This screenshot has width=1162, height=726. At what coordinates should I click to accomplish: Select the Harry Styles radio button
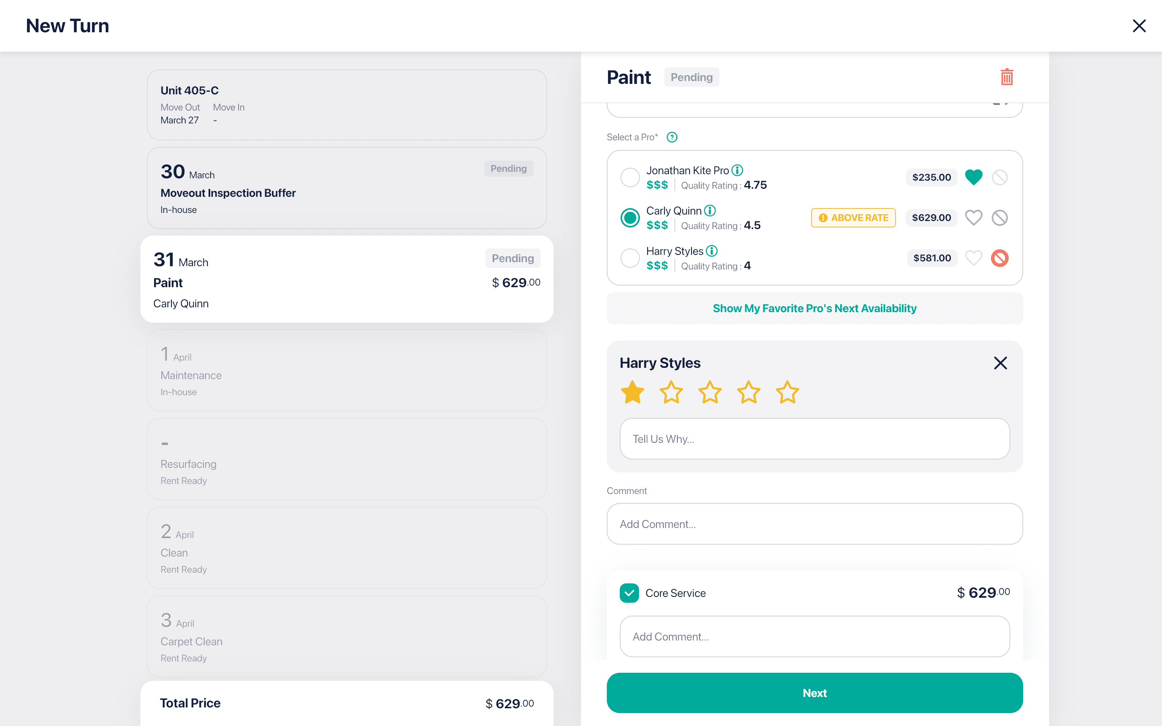click(x=629, y=258)
